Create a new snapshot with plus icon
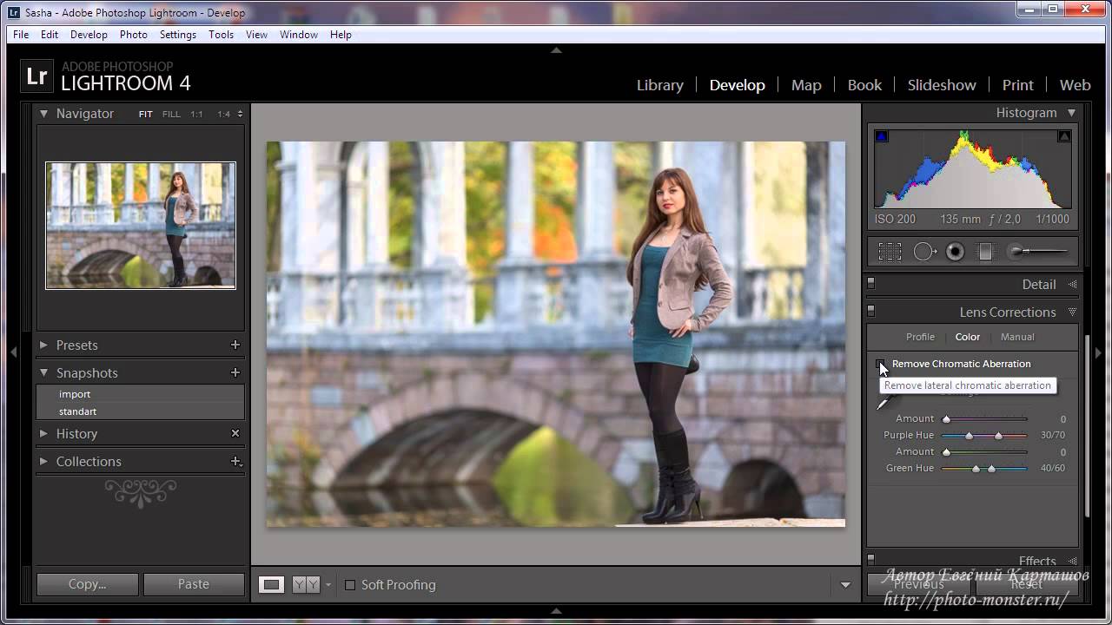1112x625 pixels. (235, 372)
